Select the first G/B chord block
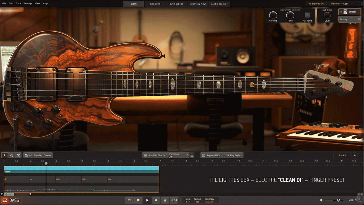The image size is (364, 205). pyautogui.click(x=68, y=179)
